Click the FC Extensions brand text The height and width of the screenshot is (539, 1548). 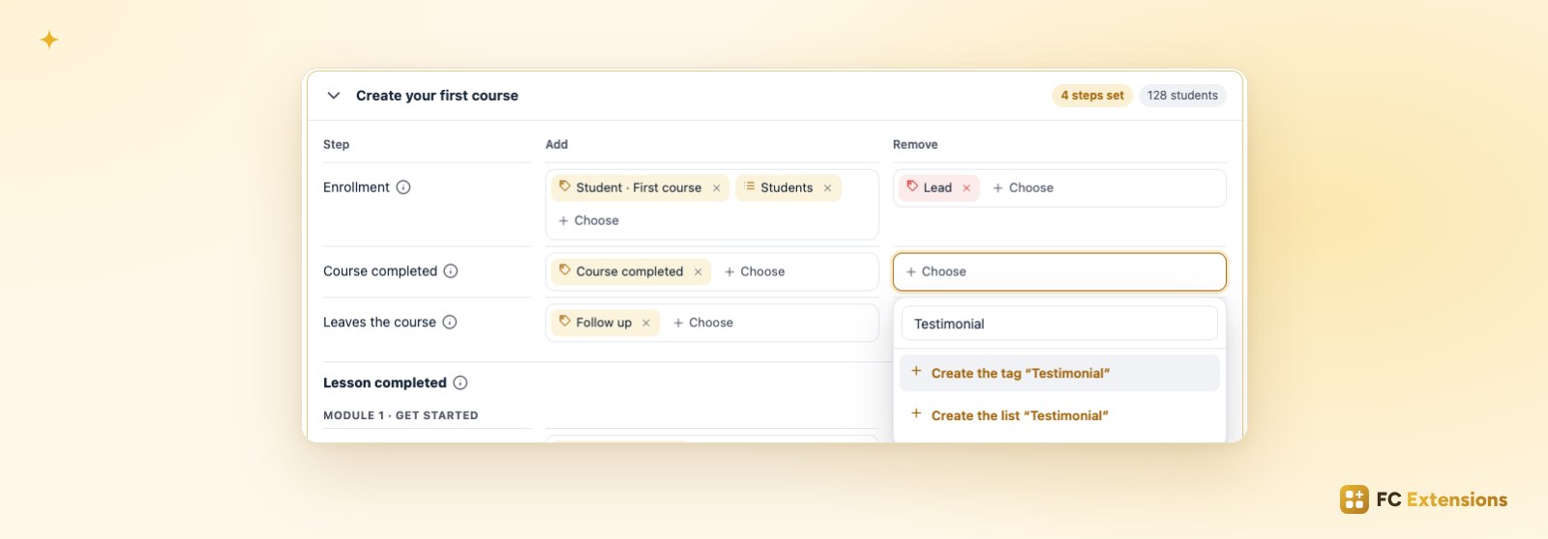1442,499
